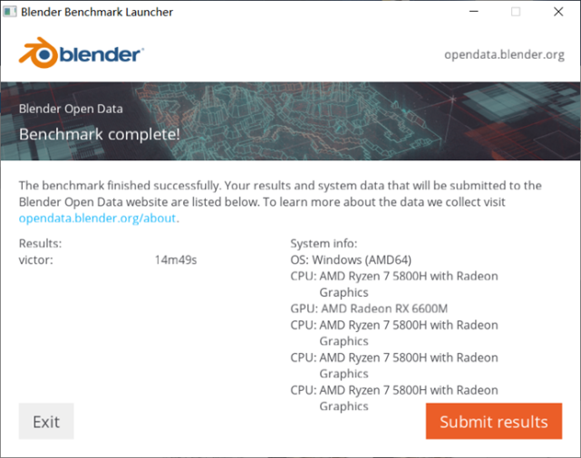Click the first CPU: AMD Ryzen 7 5800H entry

(x=394, y=276)
